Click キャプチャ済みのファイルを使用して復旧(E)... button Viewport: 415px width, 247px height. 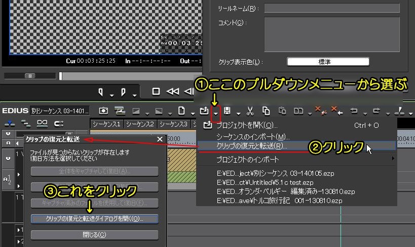94,203
